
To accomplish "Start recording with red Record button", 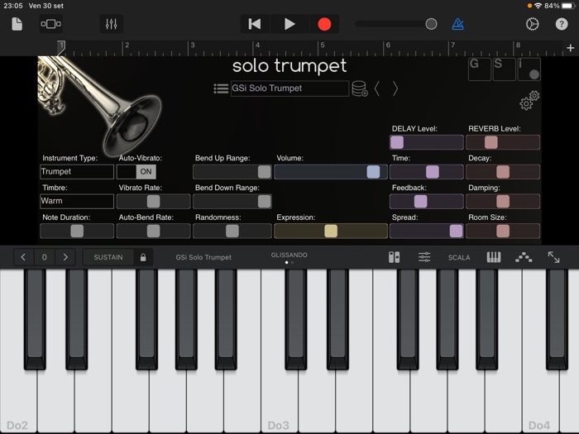I will pyautogui.click(x=324, y=24).
